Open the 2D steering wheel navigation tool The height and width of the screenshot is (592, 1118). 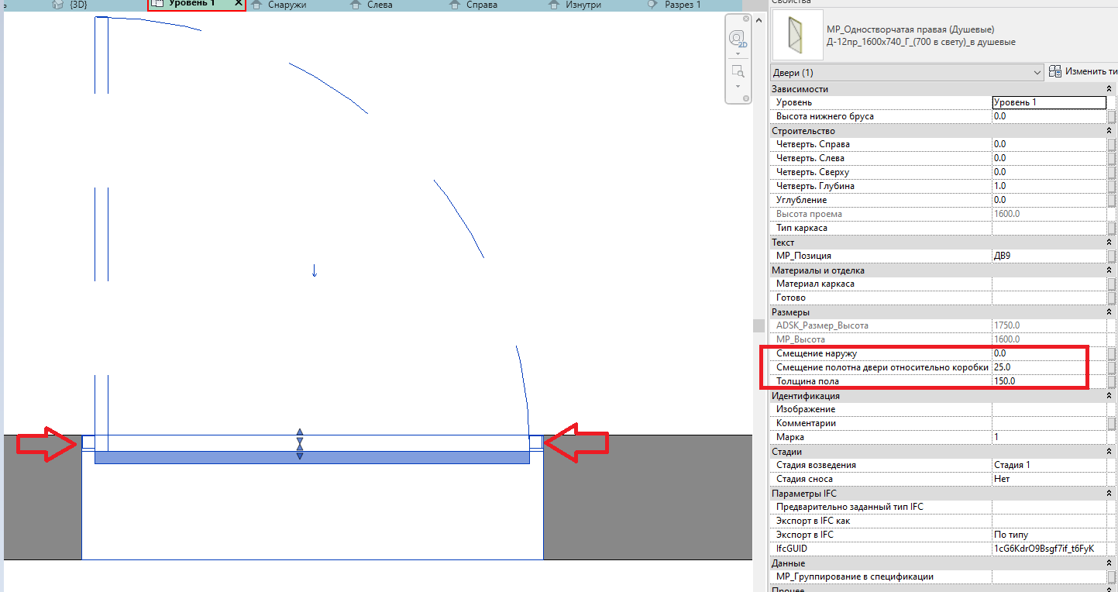737,39
